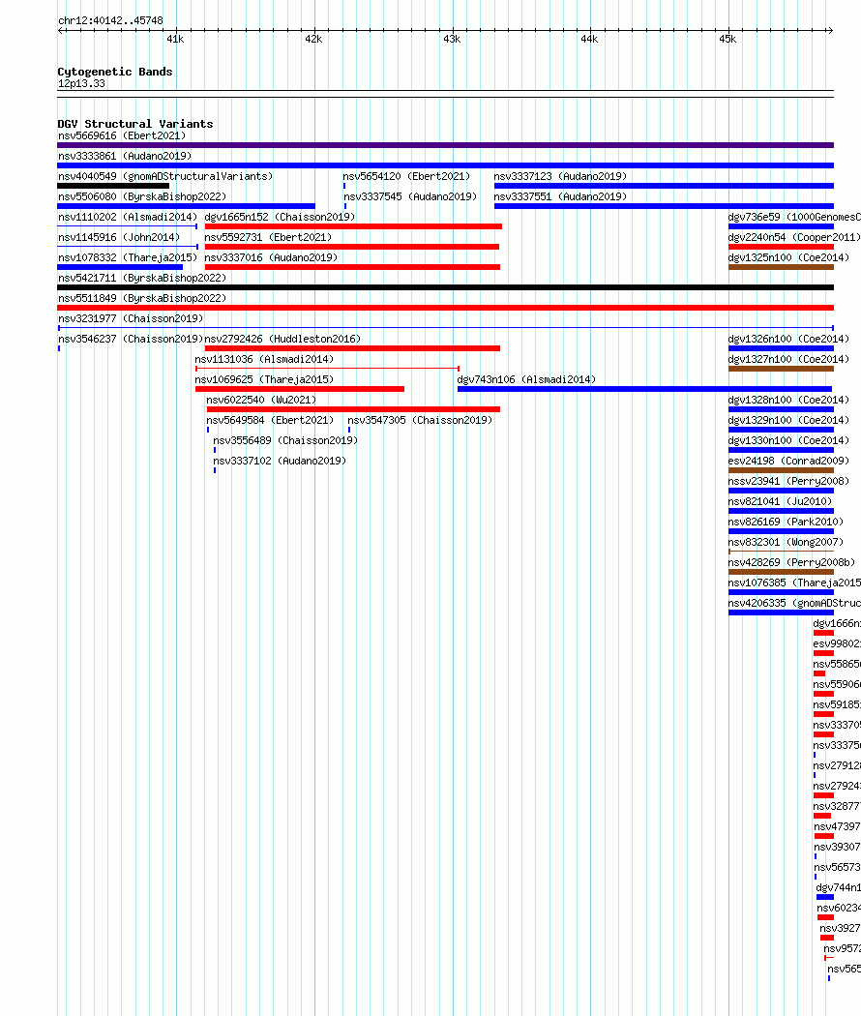Click nsv1076385 Thareja2015 label
Screen dimensions: 861x1016
point(794,583)
